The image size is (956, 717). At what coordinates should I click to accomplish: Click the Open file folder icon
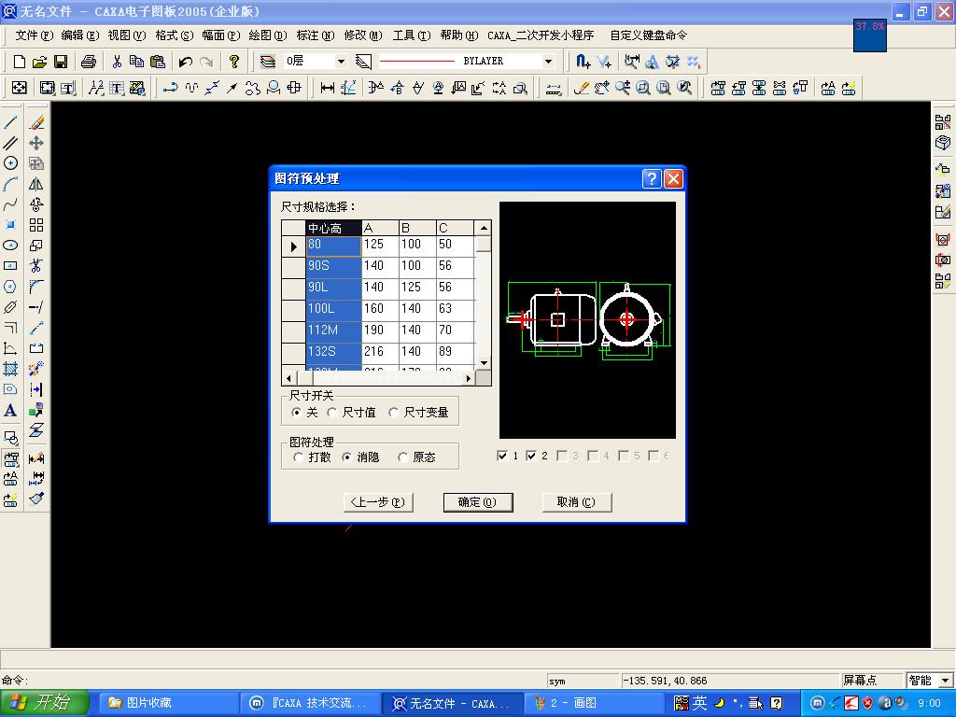point(39,61)
